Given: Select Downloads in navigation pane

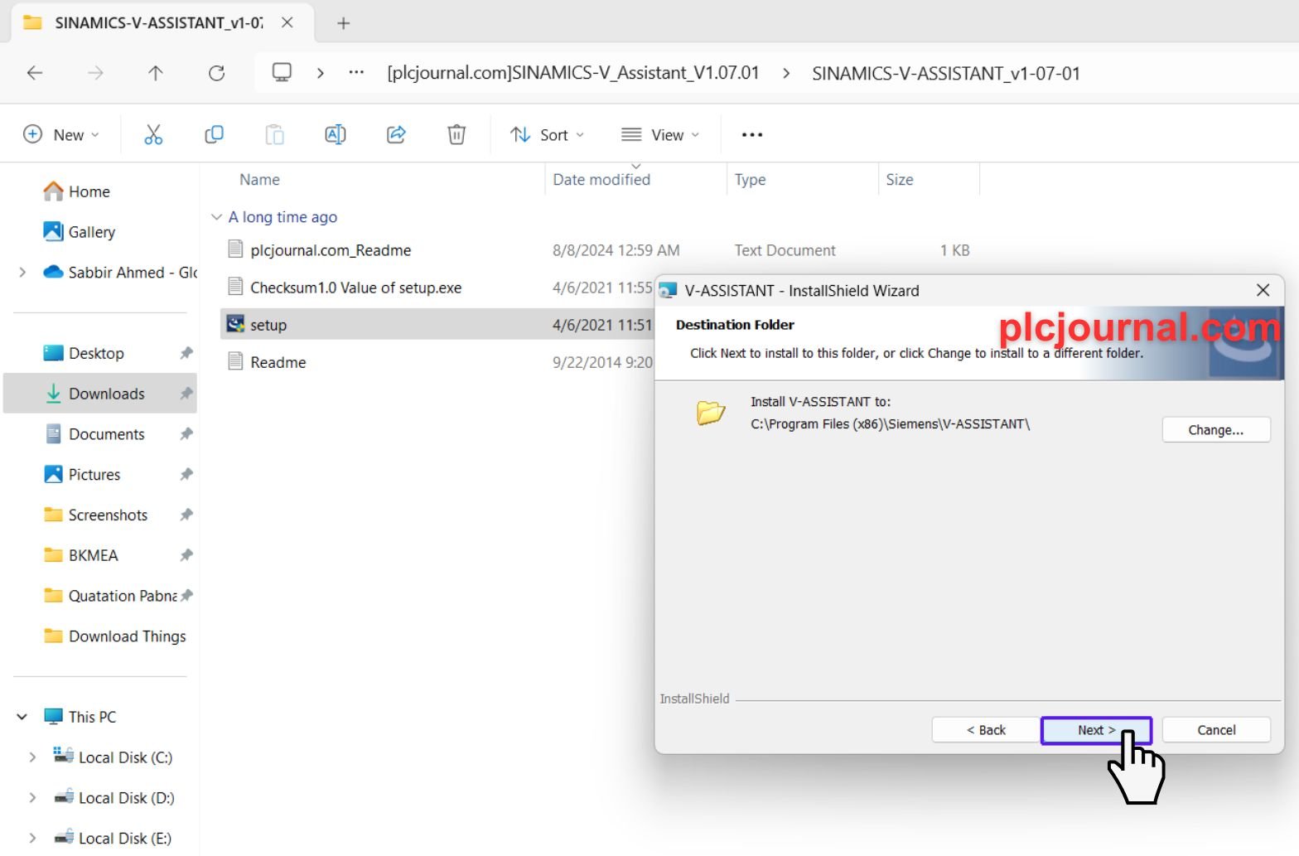Looking at the screenshot, I should 100,394.
